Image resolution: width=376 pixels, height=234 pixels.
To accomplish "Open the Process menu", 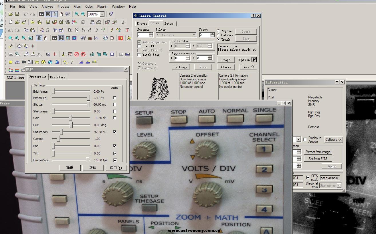I will [x=63, y=6].
